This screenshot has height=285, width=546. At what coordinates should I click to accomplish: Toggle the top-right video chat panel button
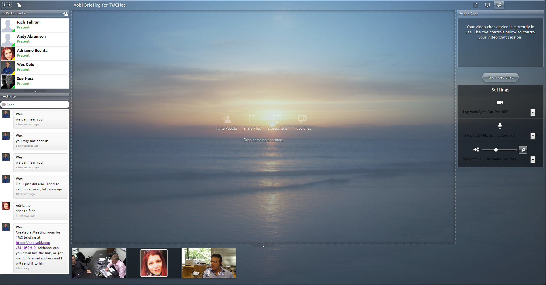(499, 5)
